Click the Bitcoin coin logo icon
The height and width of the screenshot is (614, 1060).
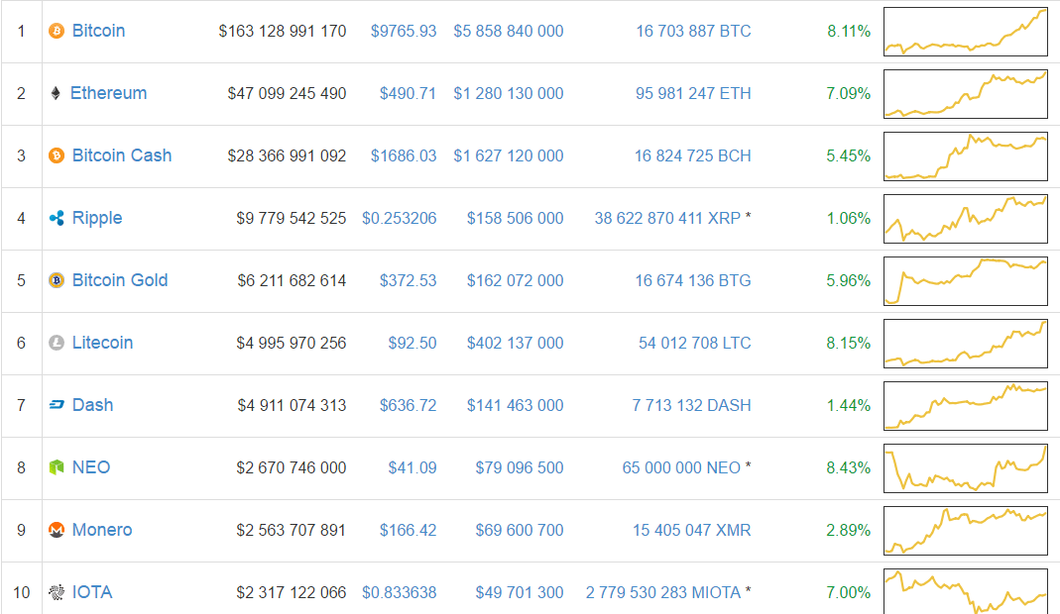(x=57, y=31)
